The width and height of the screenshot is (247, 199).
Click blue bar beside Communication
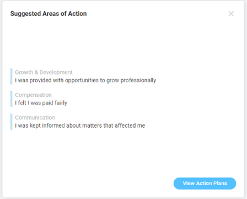(x=11, y=122)
